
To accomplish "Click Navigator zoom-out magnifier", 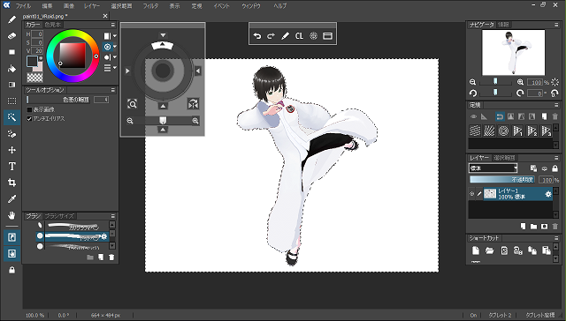I will (473, 82).
